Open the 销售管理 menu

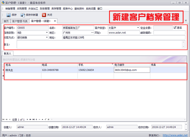(x=10, y=8)
